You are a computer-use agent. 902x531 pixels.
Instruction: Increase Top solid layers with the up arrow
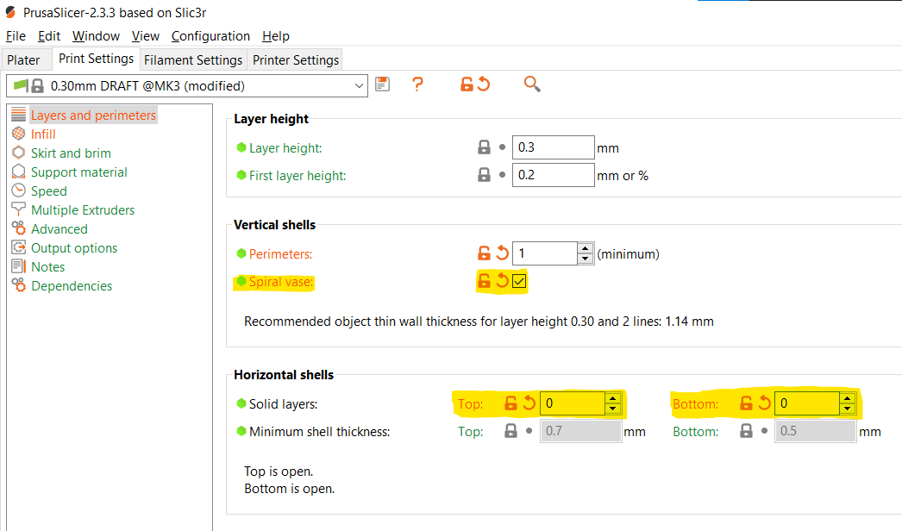pyautogui.click(x=612, y=398)
